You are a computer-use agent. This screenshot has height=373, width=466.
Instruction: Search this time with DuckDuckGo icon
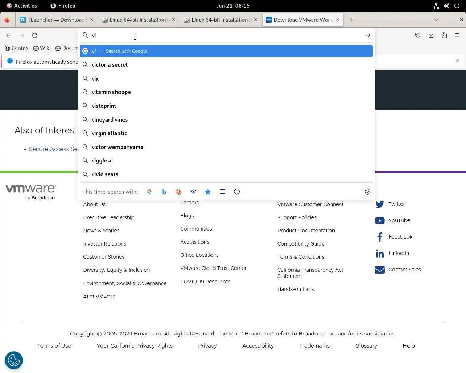point(179,192)
